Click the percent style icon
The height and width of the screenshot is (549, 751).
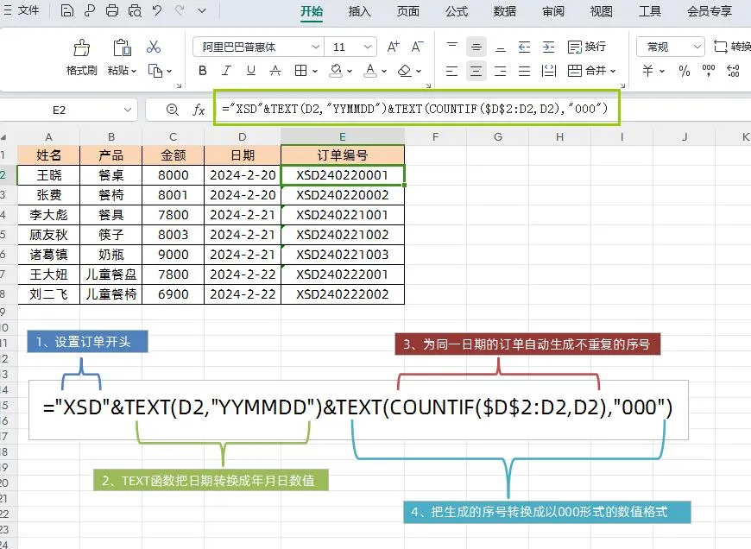tap(684, 71)
